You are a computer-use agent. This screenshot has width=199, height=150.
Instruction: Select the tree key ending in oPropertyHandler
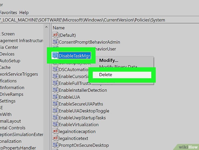pyautogui.click(x=18, y=148)
